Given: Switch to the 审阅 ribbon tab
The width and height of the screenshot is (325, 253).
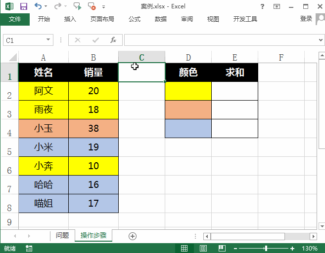Looking at the screenshot, I should pyautogui.click(x=187, y=19).
